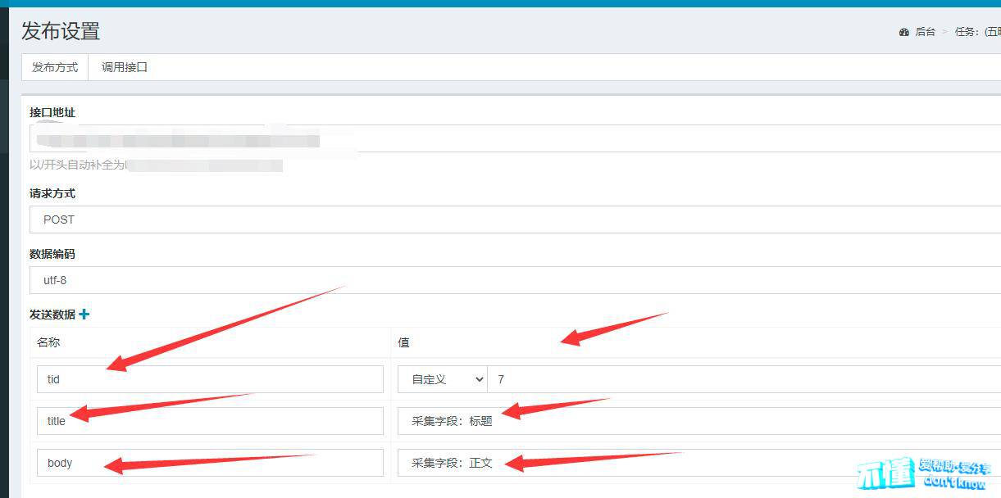Viewport: 1001px width, 498px height.
Task: Open the 数据编码 utf-8 dropdown
Action: [x=515, y=280]
